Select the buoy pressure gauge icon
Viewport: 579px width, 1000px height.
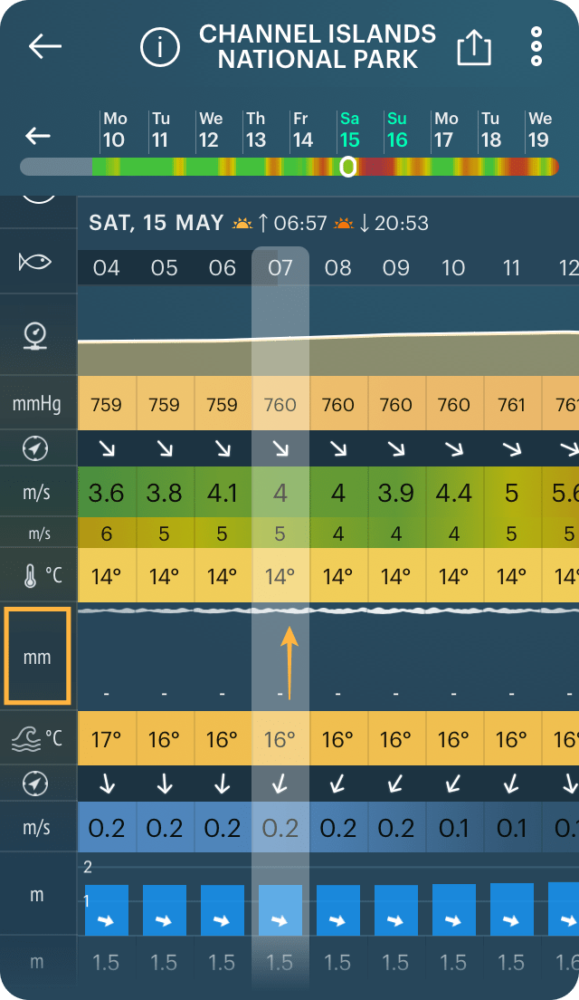point(36,336)
